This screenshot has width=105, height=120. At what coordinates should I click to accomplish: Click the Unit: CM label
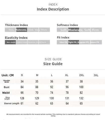[8, 75]
